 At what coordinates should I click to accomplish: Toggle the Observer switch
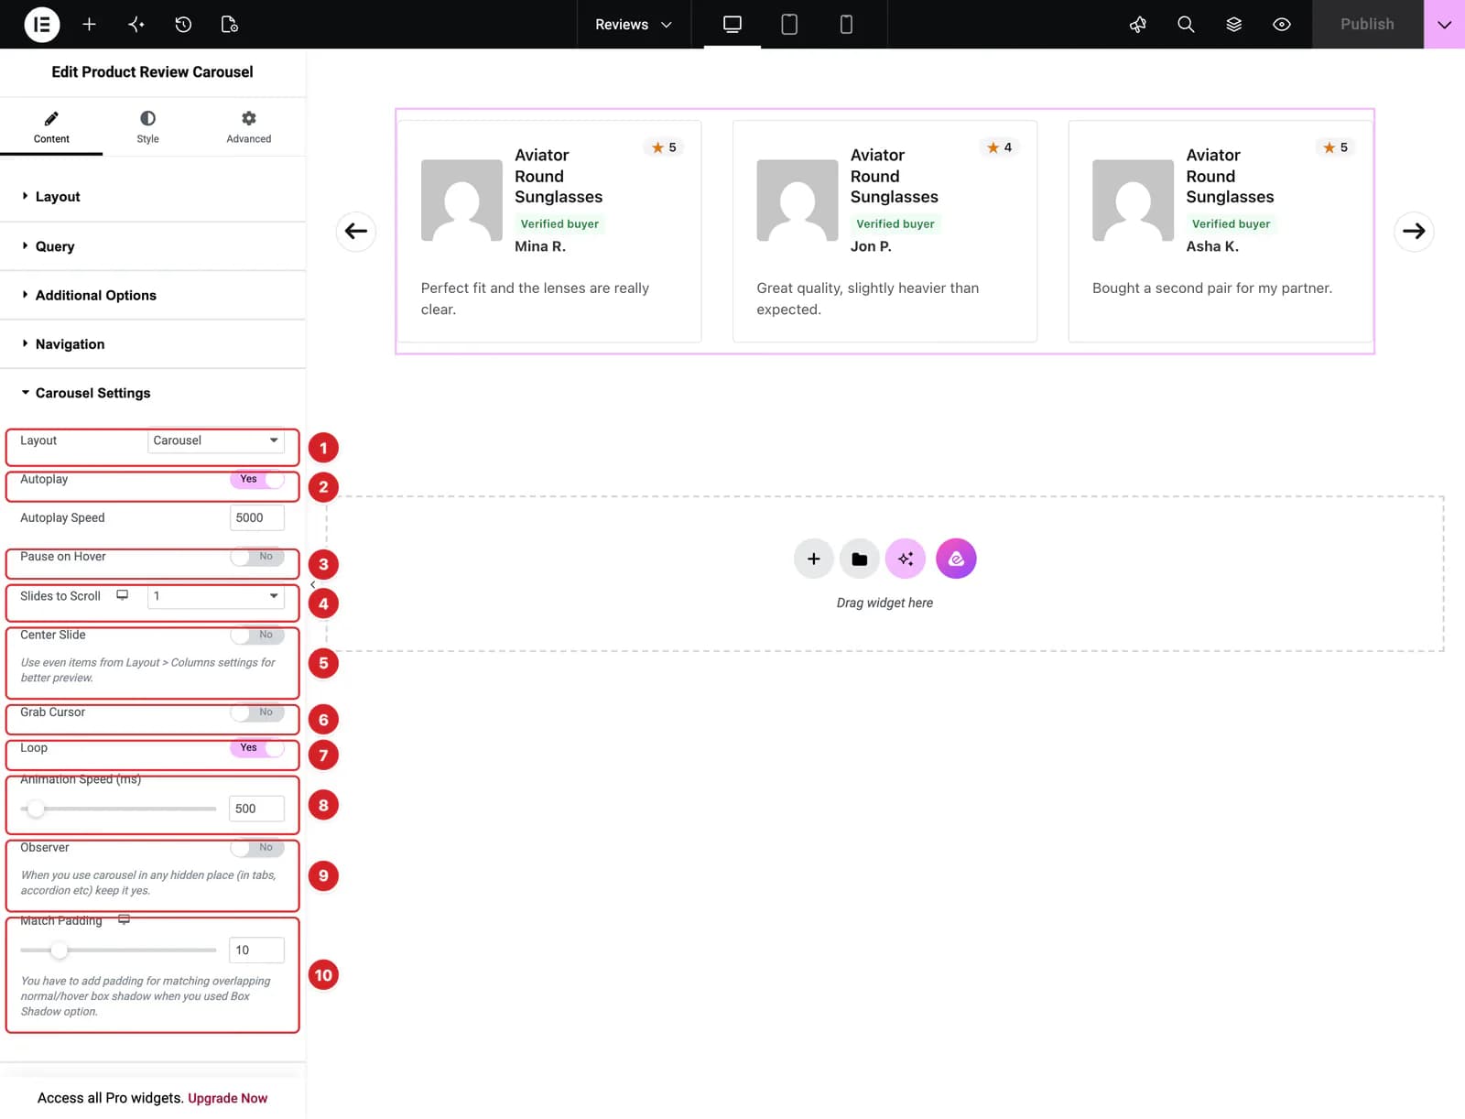(257, 848)
